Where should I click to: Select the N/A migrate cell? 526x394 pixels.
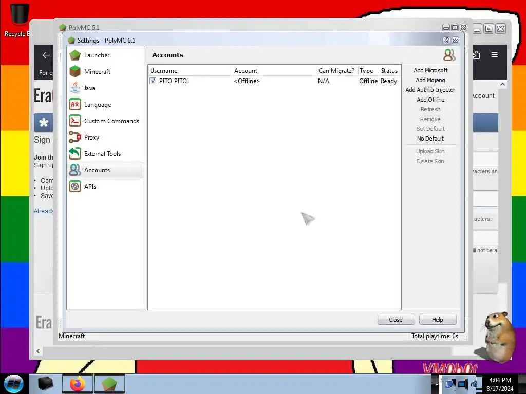click(x=324, y=81)
